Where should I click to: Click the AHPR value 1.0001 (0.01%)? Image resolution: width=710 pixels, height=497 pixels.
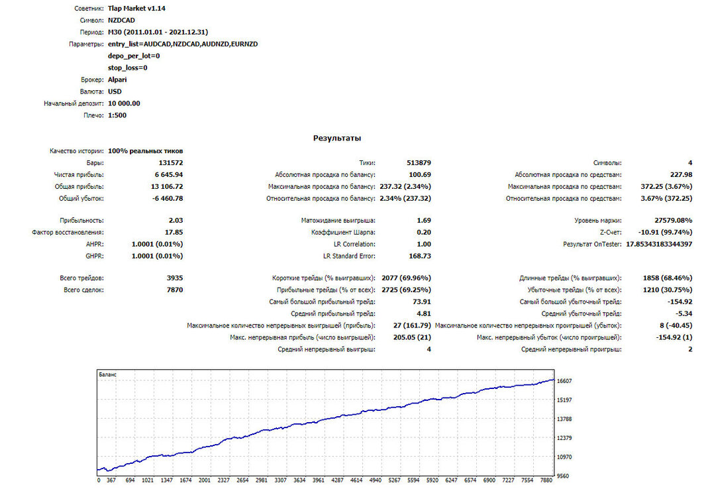pos(157,244)
